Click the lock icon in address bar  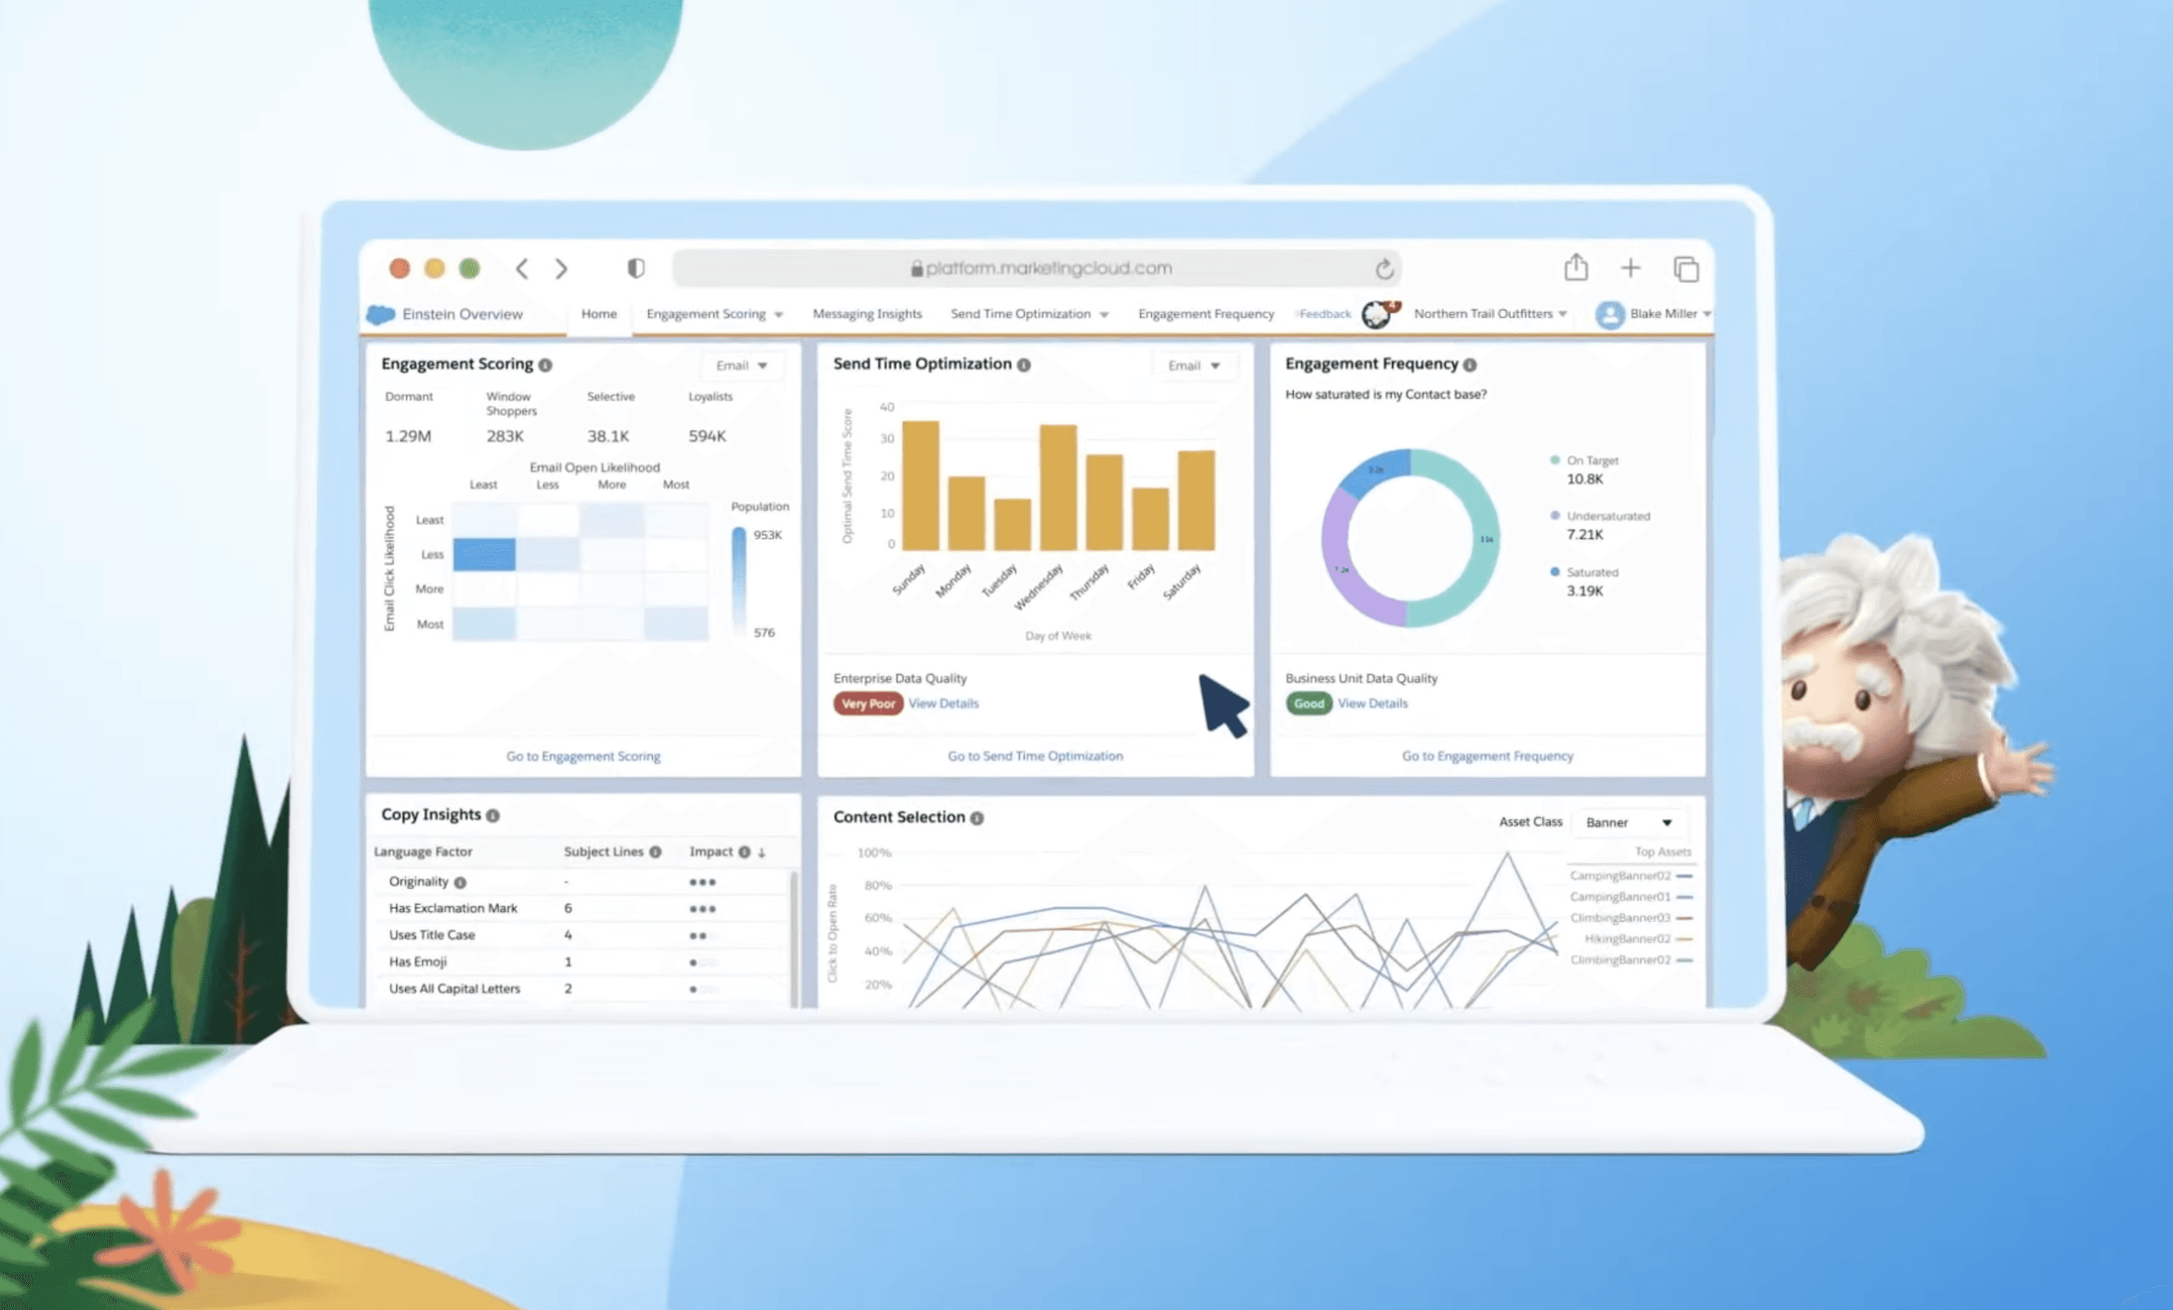click(916, 268)
